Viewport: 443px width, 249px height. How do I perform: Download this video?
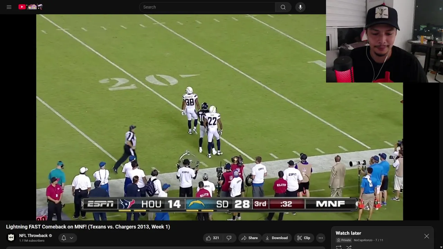tap(276, 238)
